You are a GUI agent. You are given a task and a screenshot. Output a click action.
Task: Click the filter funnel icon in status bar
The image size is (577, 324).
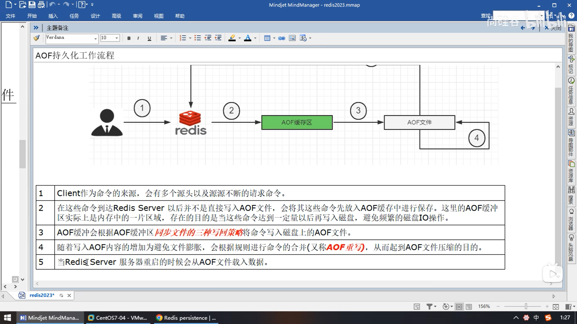[x=429, y=307]
